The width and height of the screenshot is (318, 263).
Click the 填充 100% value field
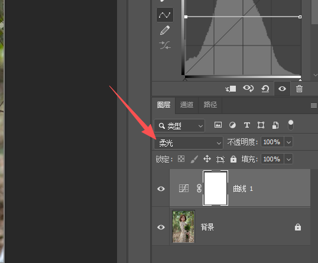click(272, 159)
